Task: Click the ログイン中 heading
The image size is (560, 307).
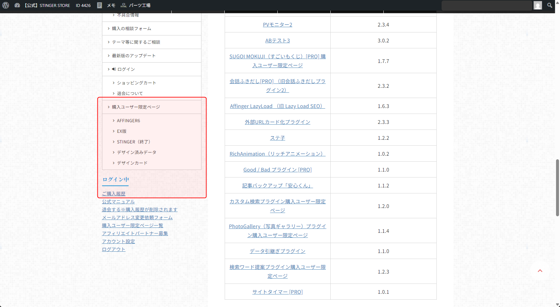Action: (x=115, y=179)
